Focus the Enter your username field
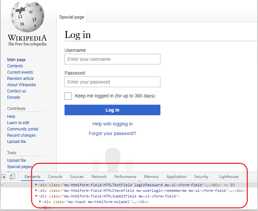258x211 pixels. click(112, 59)
